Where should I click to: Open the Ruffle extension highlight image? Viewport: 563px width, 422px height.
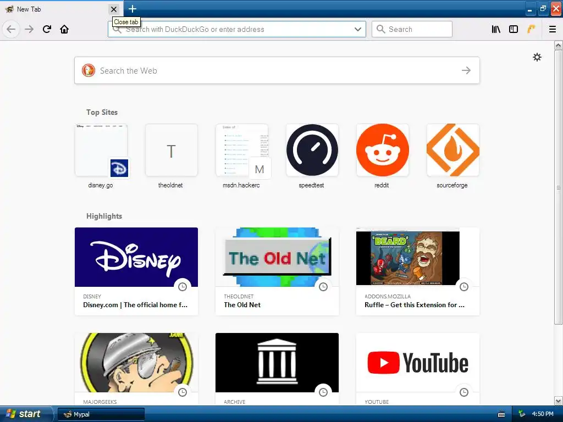(418, 257)
